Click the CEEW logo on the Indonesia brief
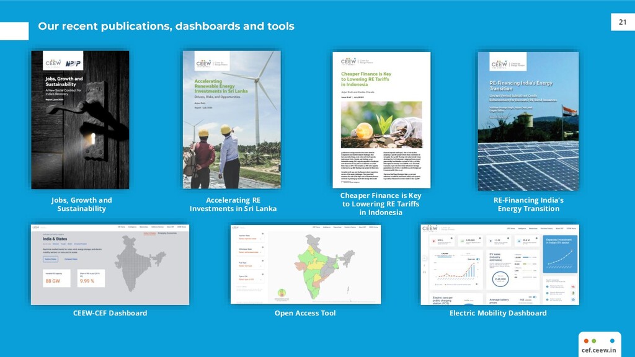This screenshot has width=635, height=357. [x=357, y=61]
